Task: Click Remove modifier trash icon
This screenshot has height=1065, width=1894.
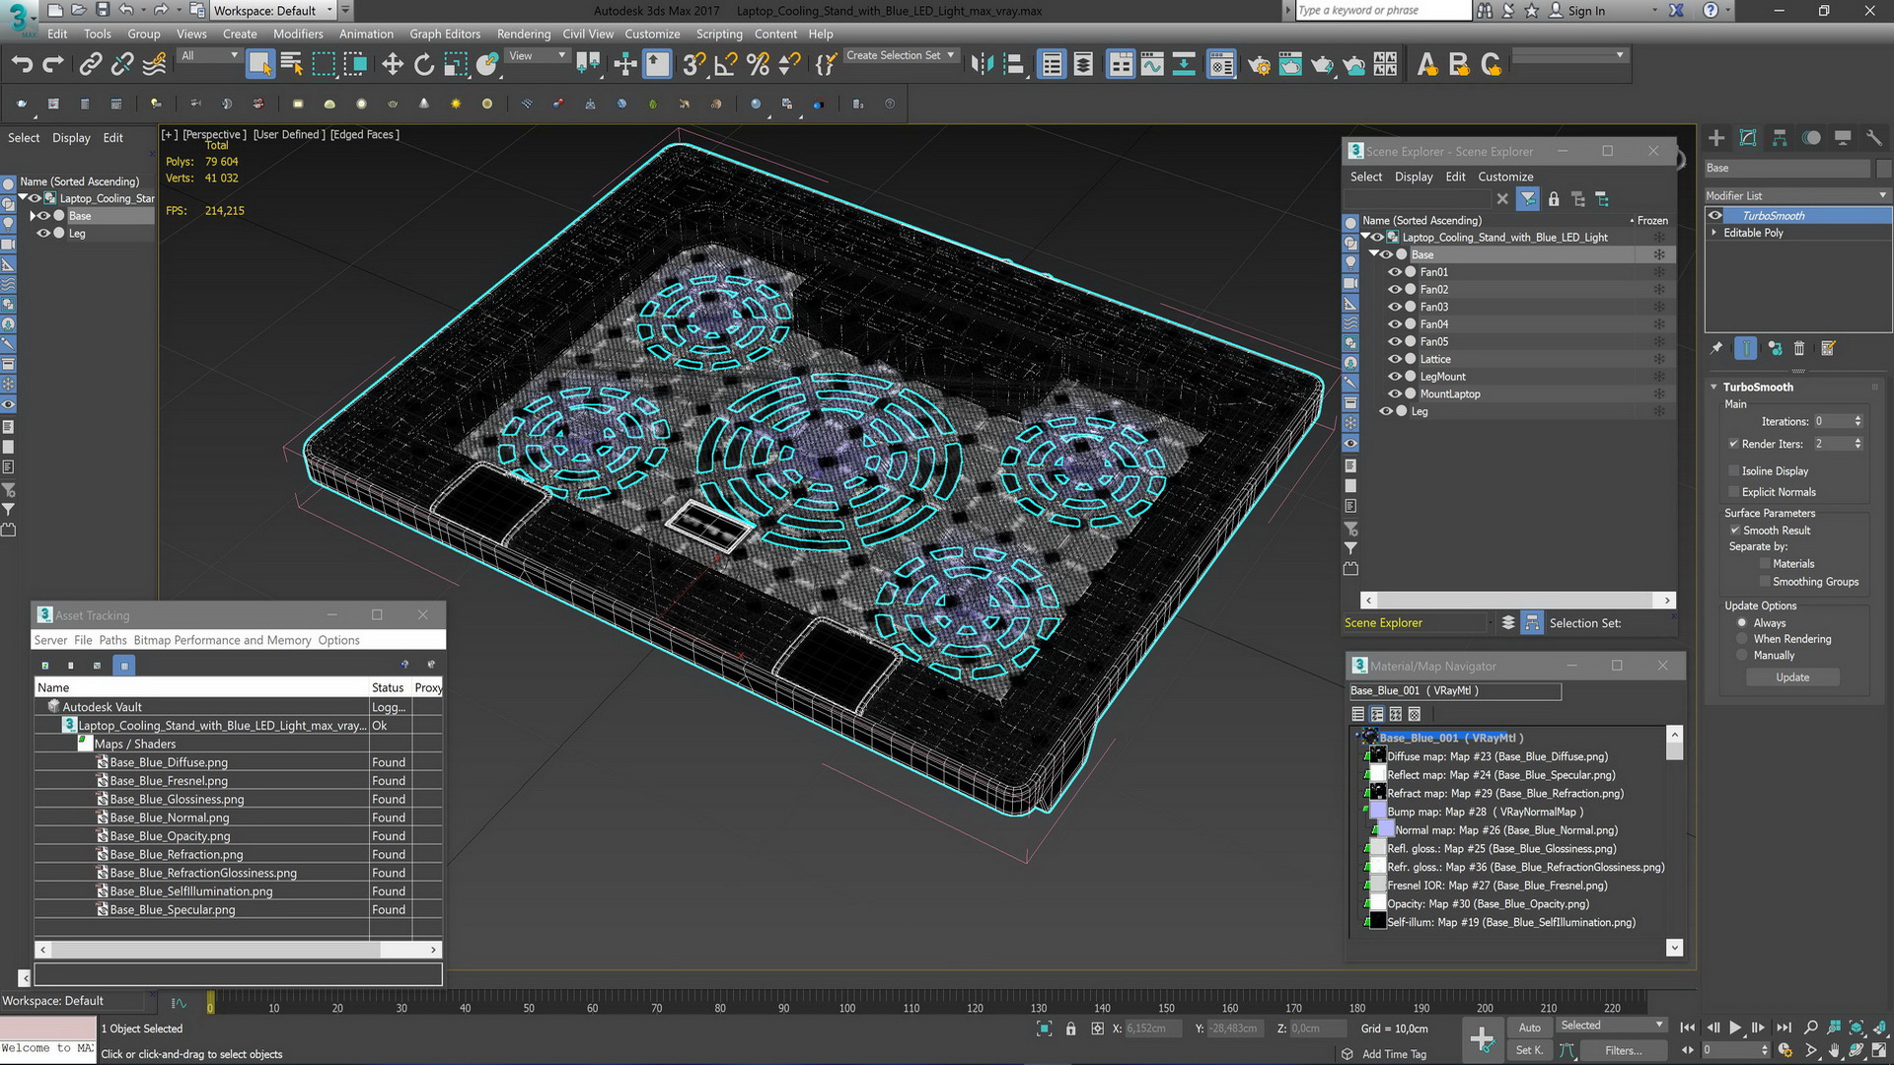Action: tap(1799, 348)
